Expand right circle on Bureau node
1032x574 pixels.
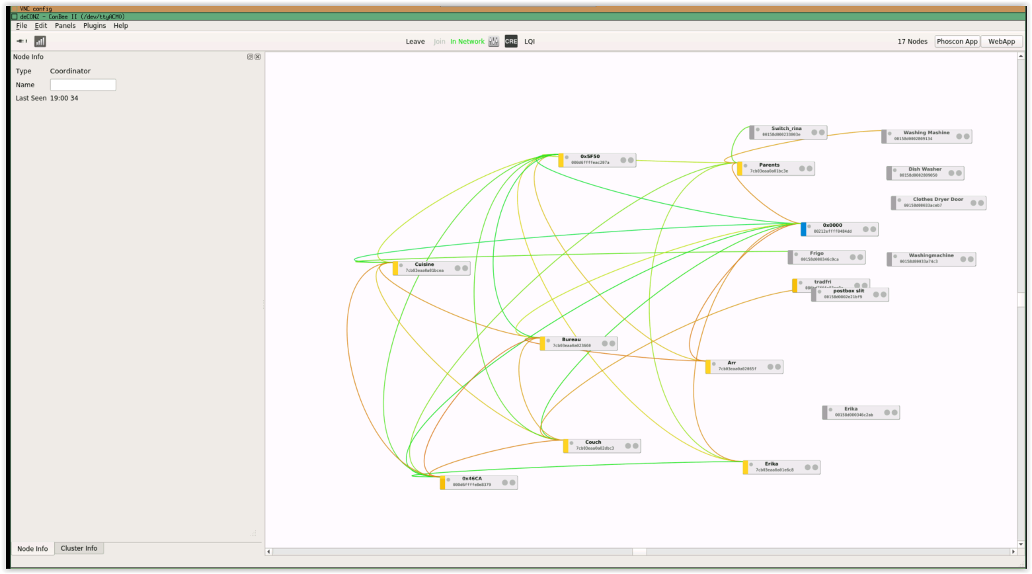(612, 343)
